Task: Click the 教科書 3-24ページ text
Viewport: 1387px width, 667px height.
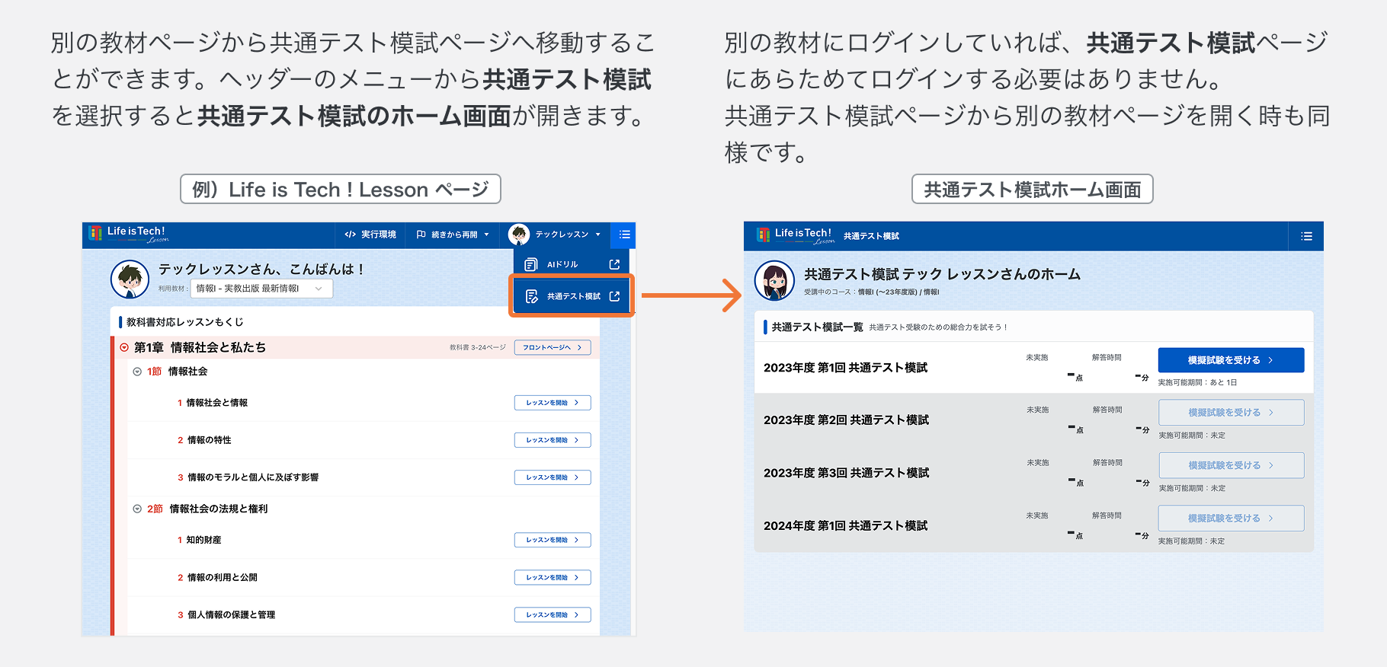Action: pyautogui.click(x=478, y=347)
